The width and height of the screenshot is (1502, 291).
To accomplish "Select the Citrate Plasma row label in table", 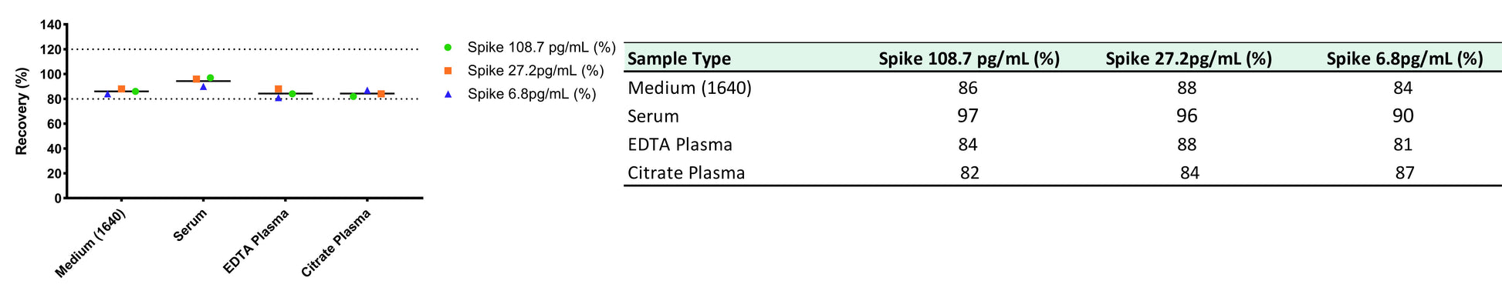I will pyautogui.click(x=686, y=172).
